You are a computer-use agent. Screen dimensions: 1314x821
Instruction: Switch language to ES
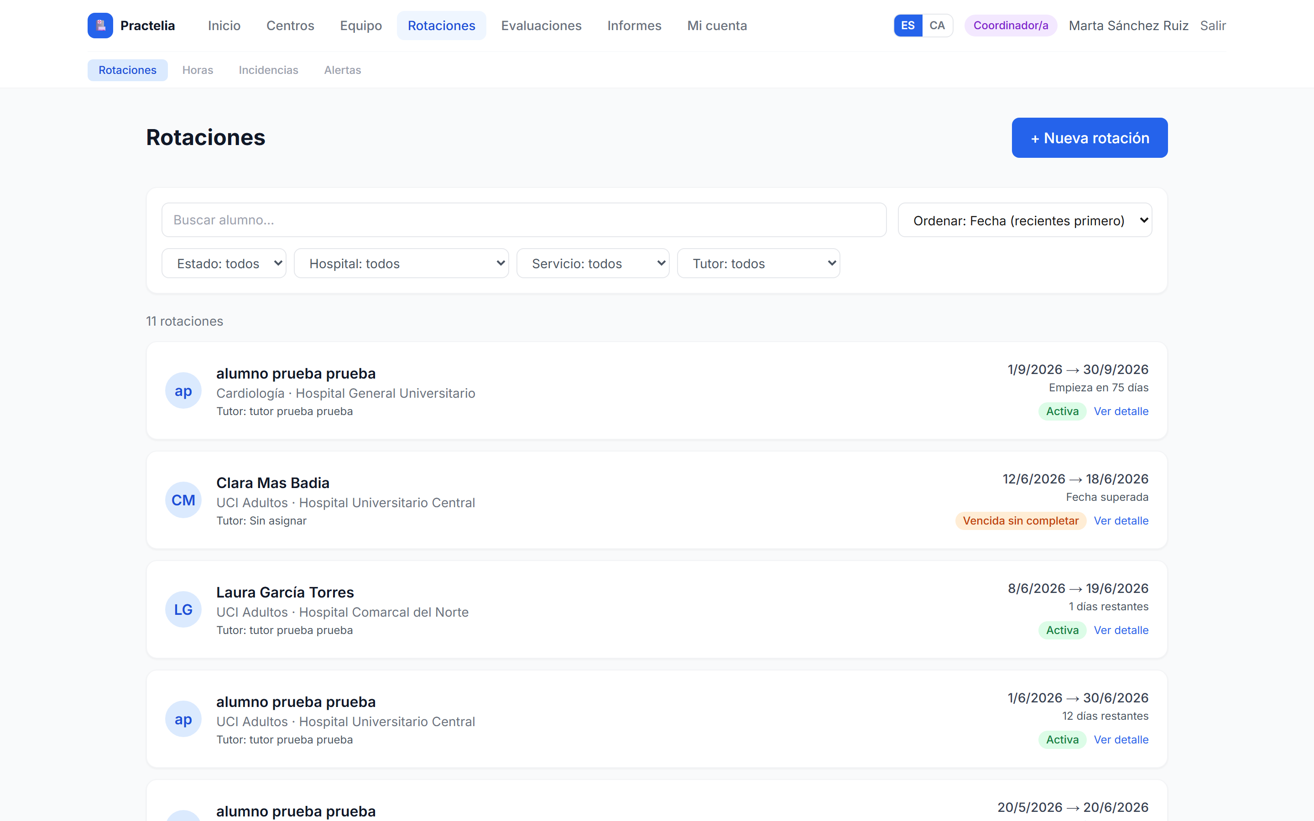[x=908, y=26]
